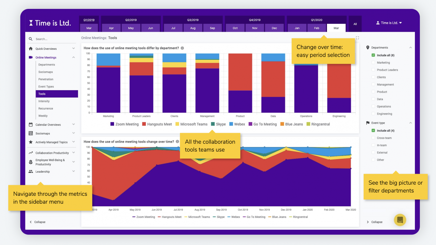The width and height of the screenshot is (436, 245).
Task: Click the Online Meetings camera icon
Action: pyautogui.click(x=31, y=57)
